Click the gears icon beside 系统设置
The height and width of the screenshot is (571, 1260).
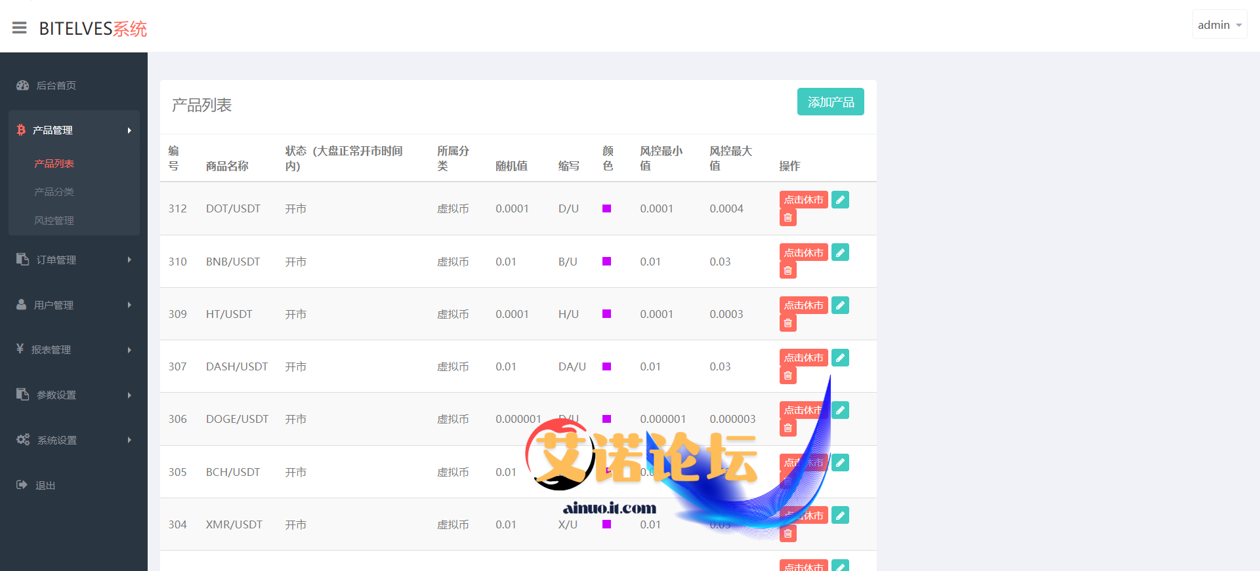tap(23, 439)
